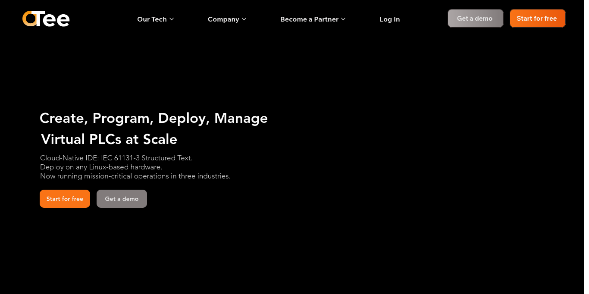Click the white Tee lettering of the logo
The width and height of the screenshot is (589, 294).
point(53,19)
